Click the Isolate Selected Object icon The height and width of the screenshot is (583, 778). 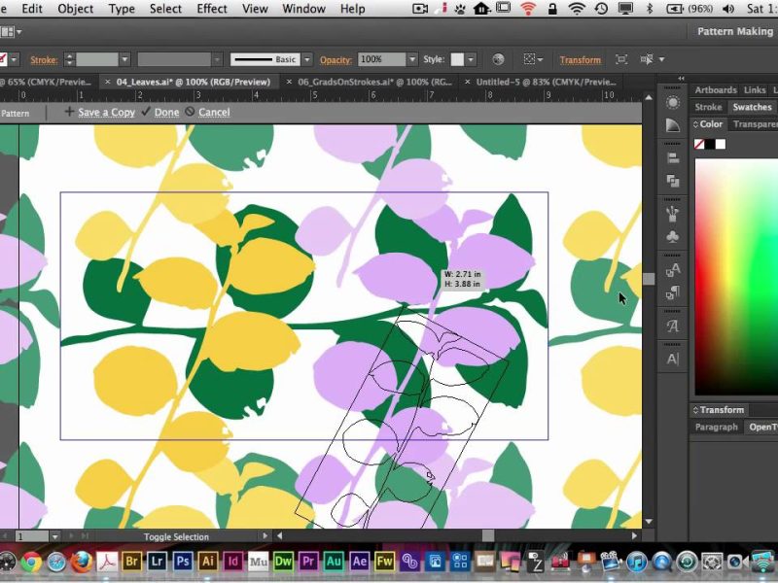tap(621, 59)
